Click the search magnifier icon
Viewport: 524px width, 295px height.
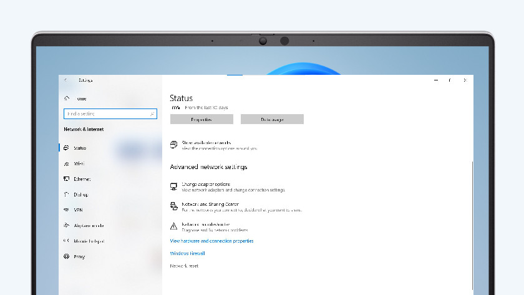[x=152, y=114]
